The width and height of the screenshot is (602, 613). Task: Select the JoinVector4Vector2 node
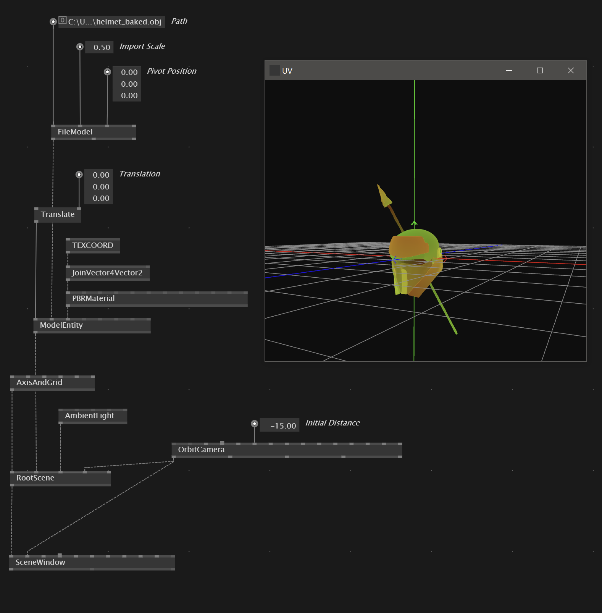tap(108, 273)
